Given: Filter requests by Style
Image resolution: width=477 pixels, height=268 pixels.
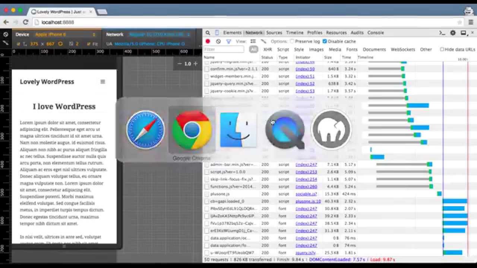Looking at the screenshot, I should [x=299, y=50].
